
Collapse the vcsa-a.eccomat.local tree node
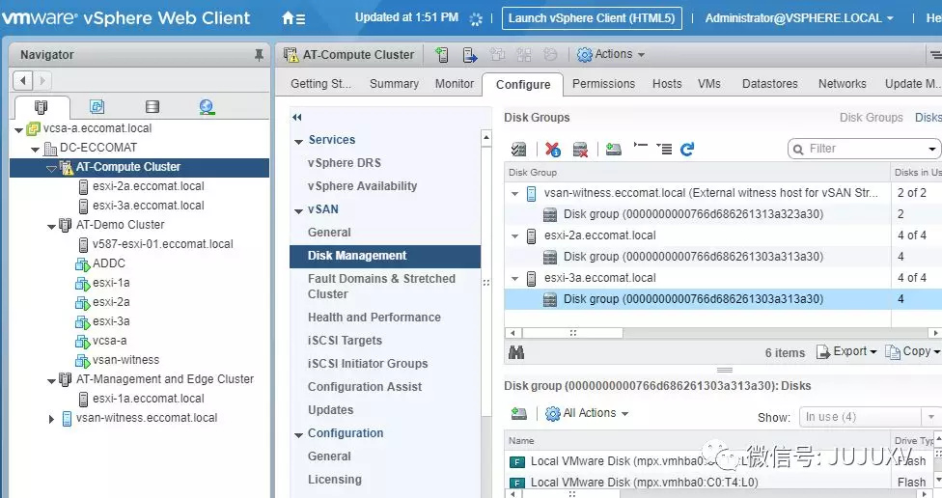click(18, 129)
